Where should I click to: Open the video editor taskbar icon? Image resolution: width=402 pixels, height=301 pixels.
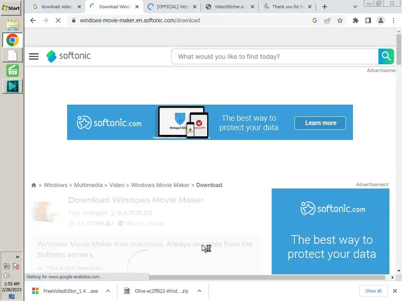[x=12, y=86]
